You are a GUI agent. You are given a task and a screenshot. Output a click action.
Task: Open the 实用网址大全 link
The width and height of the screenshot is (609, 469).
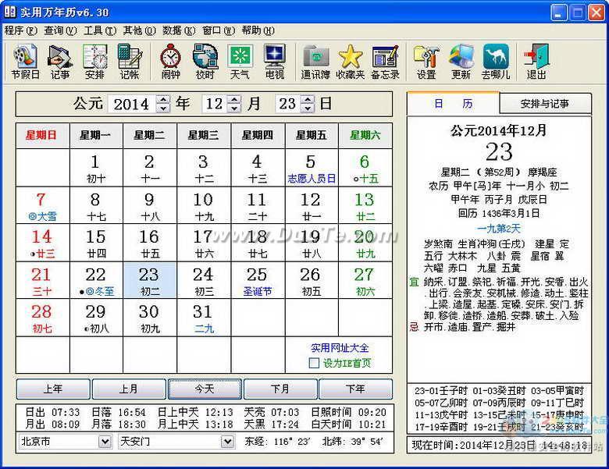(340, 348)
